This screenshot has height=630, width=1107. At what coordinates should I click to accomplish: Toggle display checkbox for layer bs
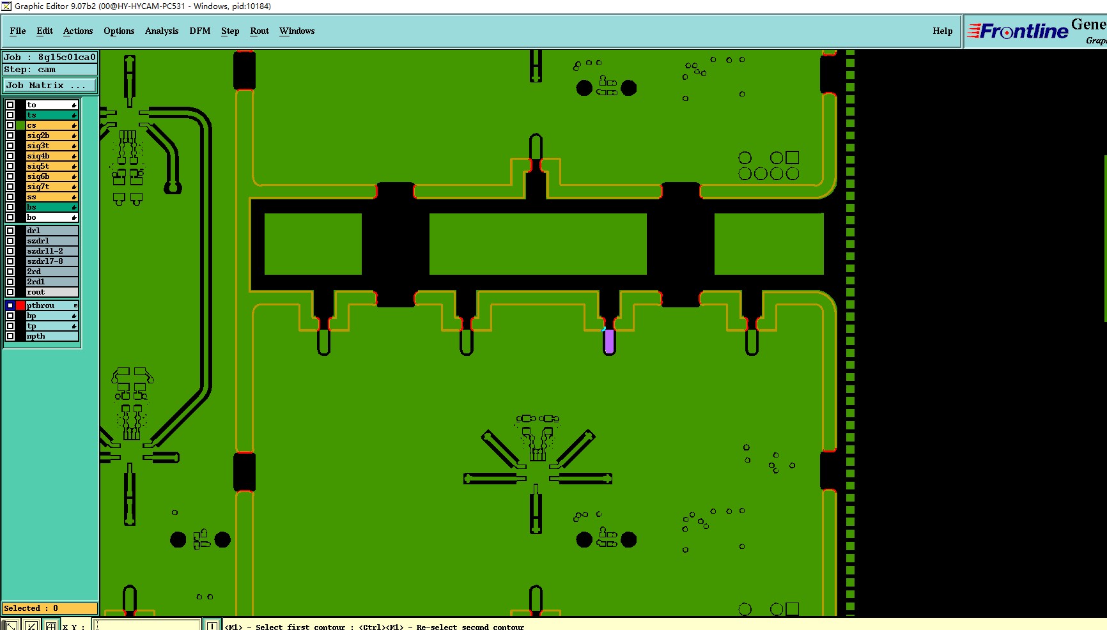10,207
